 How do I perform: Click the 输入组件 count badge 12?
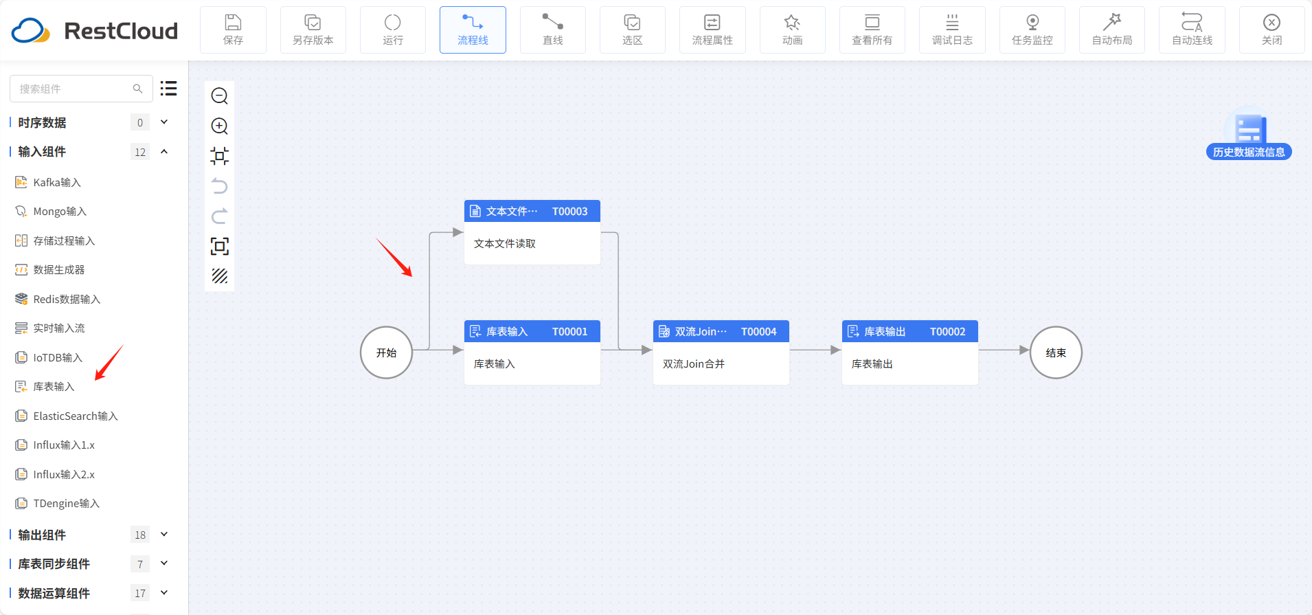[140, 152]
